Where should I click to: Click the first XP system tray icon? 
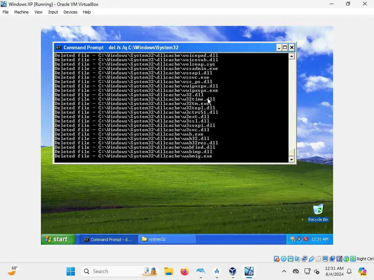click(293, 239)
